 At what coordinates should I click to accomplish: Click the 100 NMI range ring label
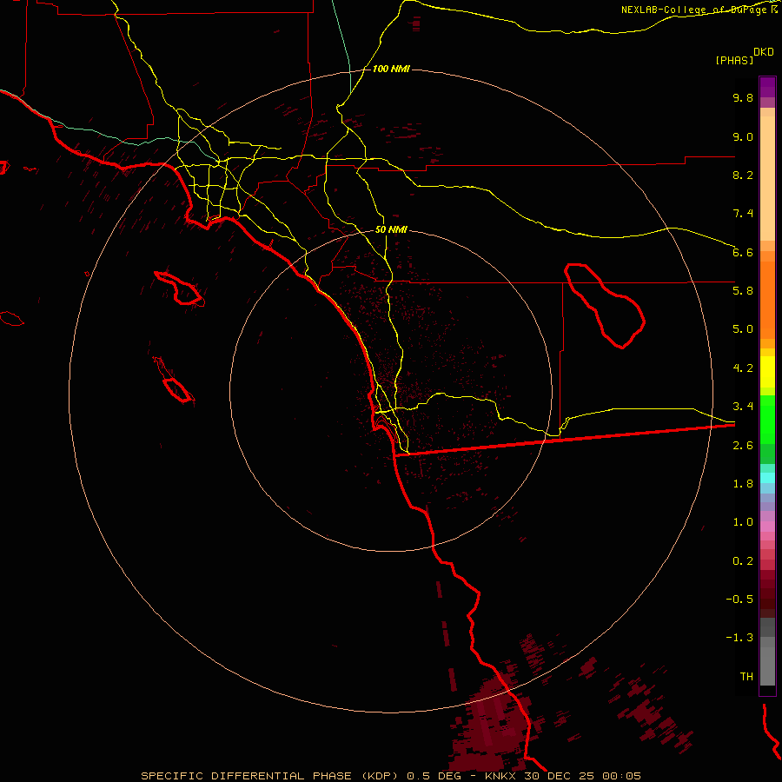click(x=391, y=69)
